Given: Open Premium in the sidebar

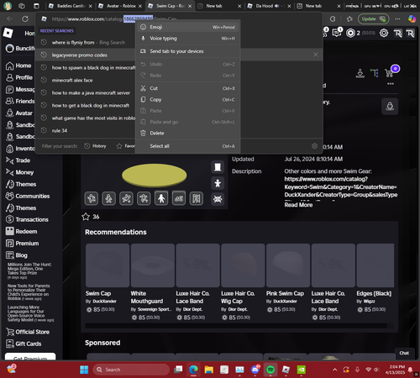Looking at the screenshot, I should (22, 244).
